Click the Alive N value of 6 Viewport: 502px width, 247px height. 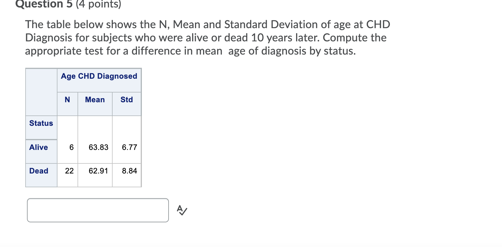click(x=72, y=147)
